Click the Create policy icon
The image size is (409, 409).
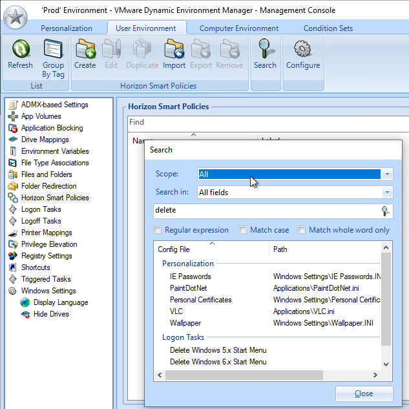coord(85,48)
